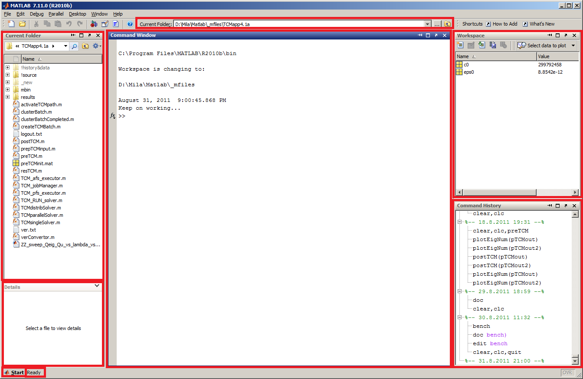Click the Value column header in Workspace

click(557, 56)
